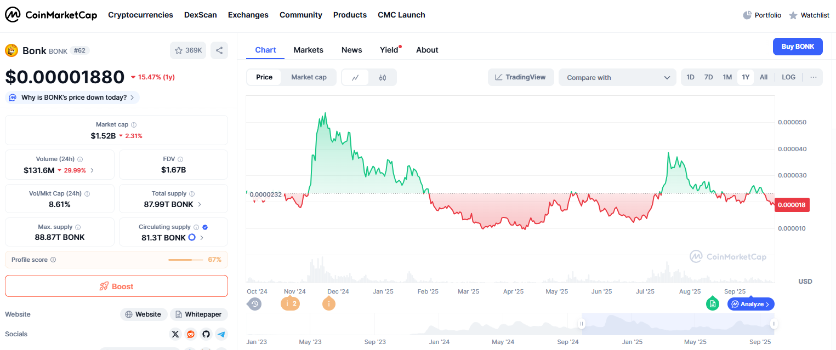The width and height of the screenshot is (836, 350).
Task: Toggle LOG scale on chart
Action: pyautogui.click(x=788, y=77)
